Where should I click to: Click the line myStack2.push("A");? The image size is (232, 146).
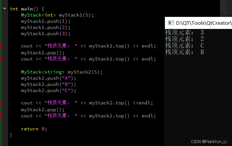pyautogui.click(x=49, y=78)
